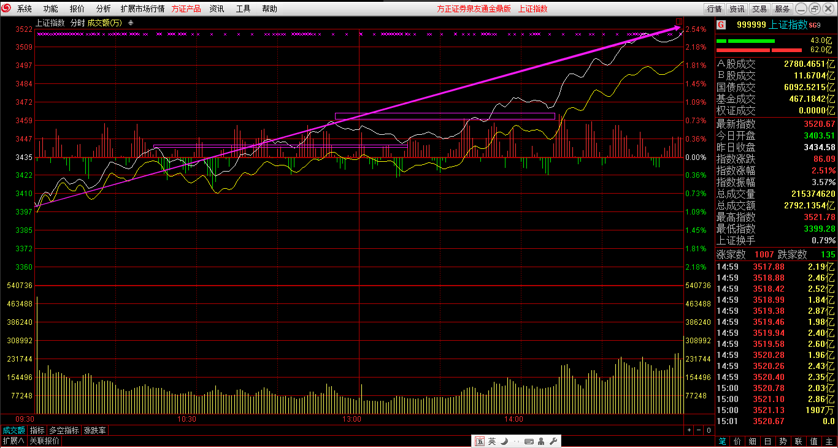This screenshot has height=448, width=838.
Task: Open the 扩展市场行情 menu
Action: tap(142, 9)
